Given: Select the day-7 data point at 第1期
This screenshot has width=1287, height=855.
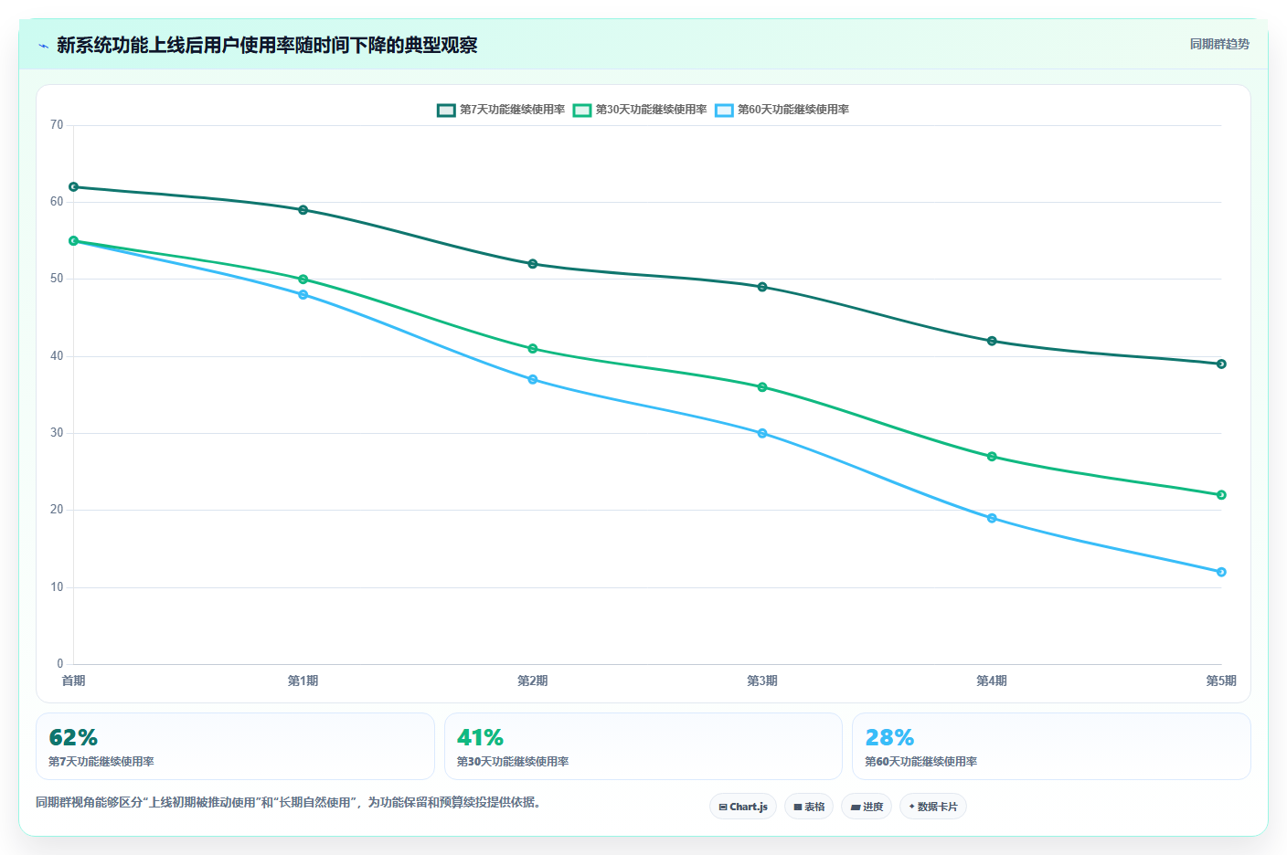Looking at the screenshot, I should [x=303, y=210].
